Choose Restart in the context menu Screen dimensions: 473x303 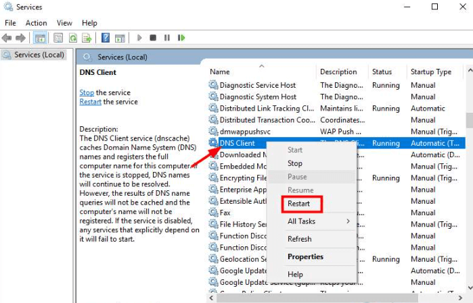pos(299,203)
